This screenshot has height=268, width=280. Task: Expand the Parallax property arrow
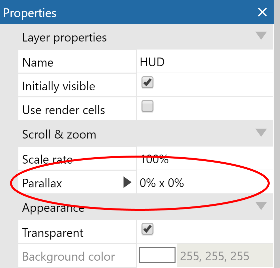(x=127, y=183)
